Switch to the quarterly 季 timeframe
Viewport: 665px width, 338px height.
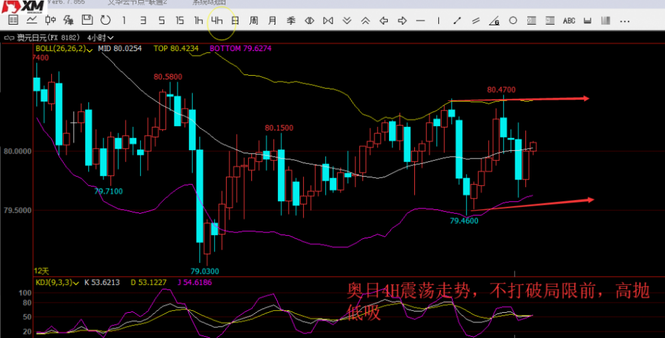coord(291,21)
